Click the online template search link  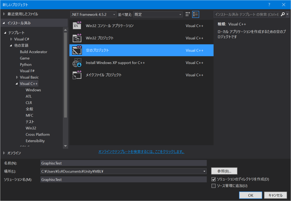point(141,152)
